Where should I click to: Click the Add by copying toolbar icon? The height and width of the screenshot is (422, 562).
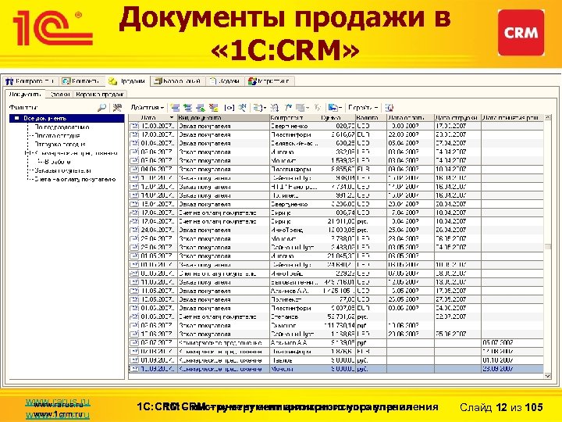pyautogui.click(x=187, y=107)
